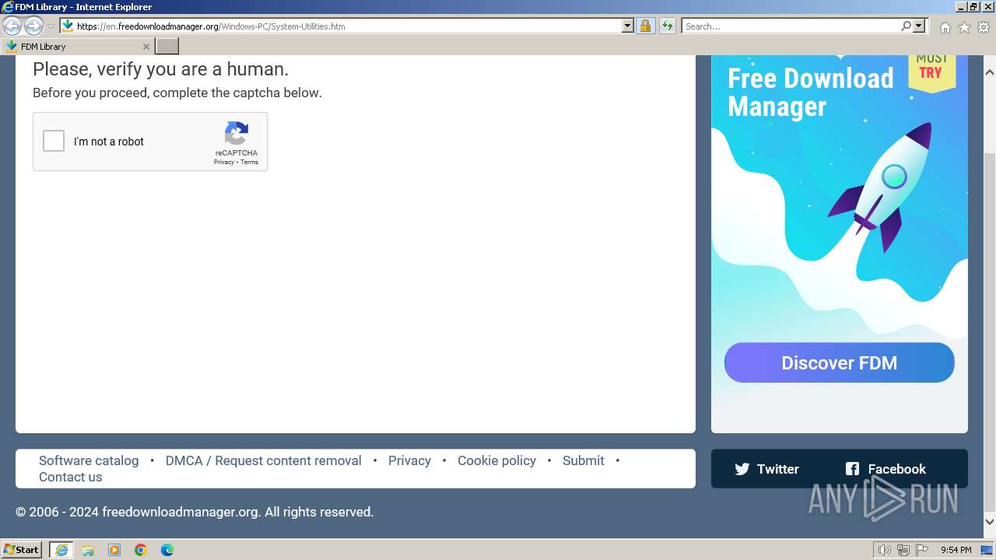Click the scrollbar down arrow

click(990, 522)
